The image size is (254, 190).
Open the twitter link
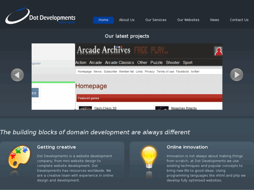195,71
